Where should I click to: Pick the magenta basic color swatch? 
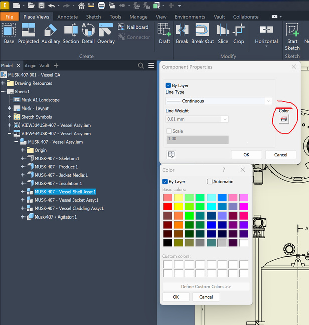click(x=244, y=206)
